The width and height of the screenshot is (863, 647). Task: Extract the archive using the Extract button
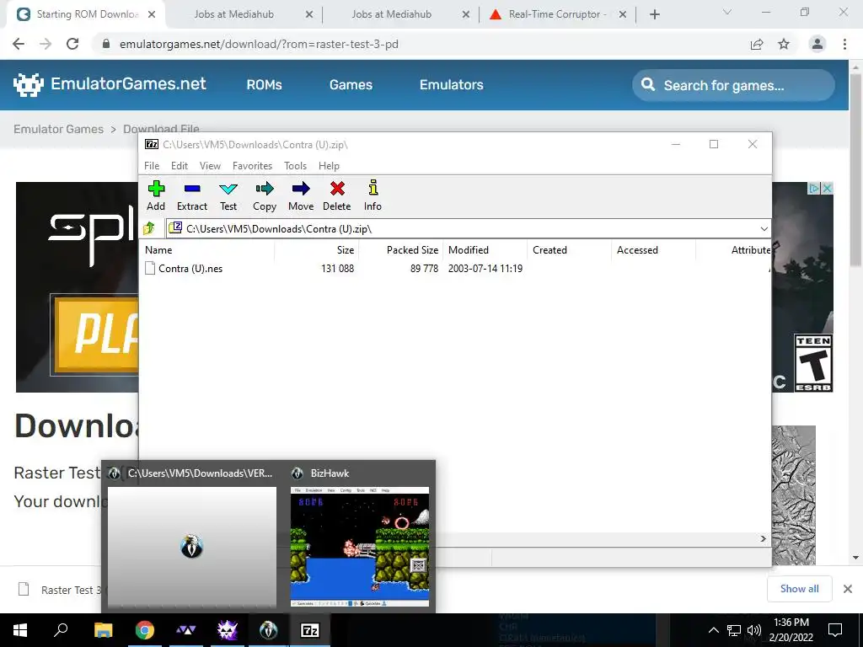(x=191, y=195)
